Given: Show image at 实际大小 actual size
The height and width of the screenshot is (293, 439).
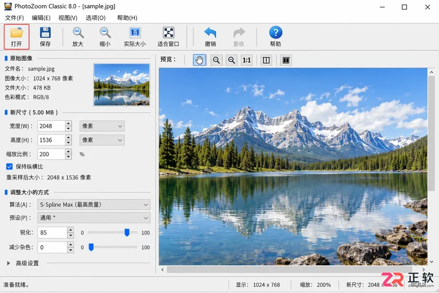Looking at the screenshot, I should pos(135,37).
